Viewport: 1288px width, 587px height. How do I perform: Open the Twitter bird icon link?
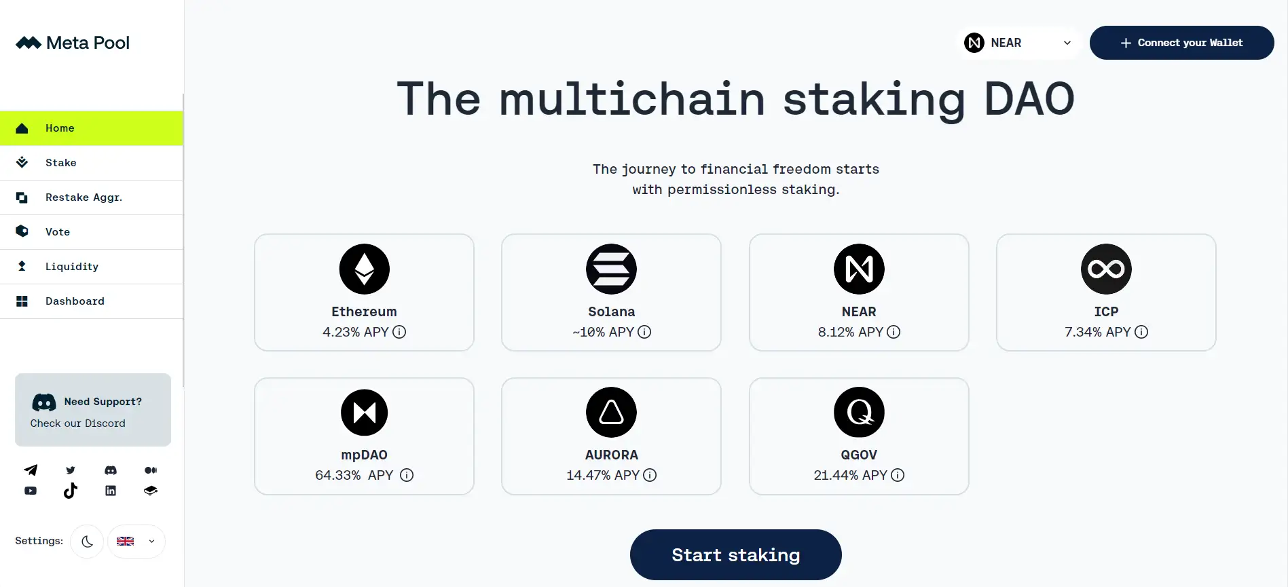(x=71, y=470)
